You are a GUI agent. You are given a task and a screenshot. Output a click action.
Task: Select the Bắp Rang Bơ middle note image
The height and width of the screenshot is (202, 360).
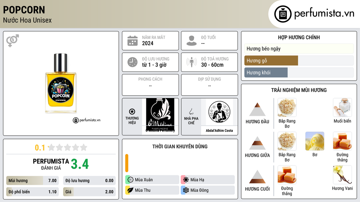[x=287, y=141]
